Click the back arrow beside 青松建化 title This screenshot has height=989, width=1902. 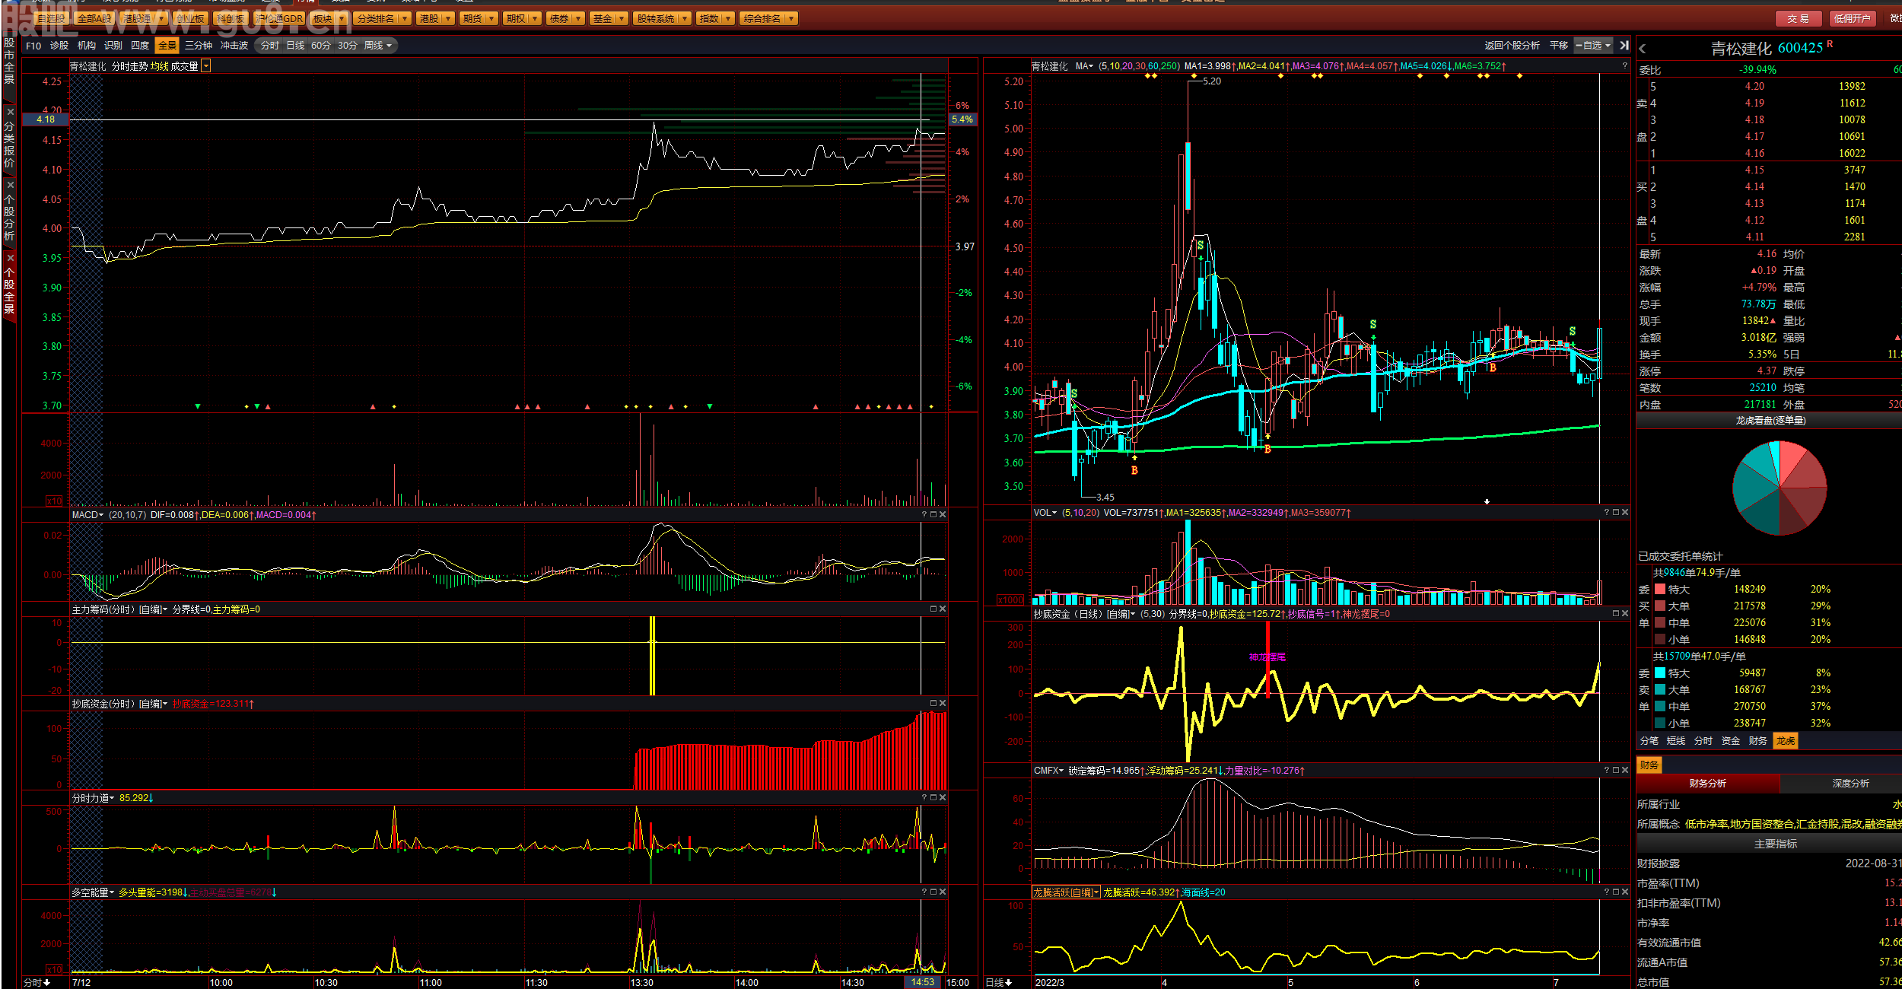point(1643,49)
